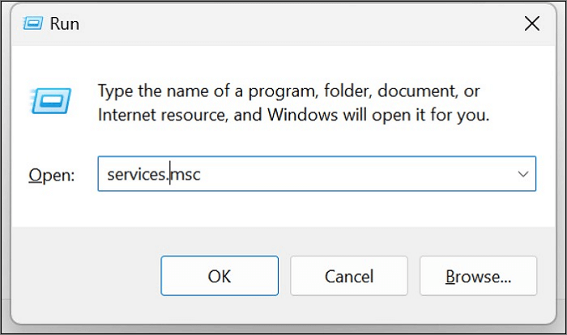
Task: Click the "Run" title text
Action: click(65, 23)
